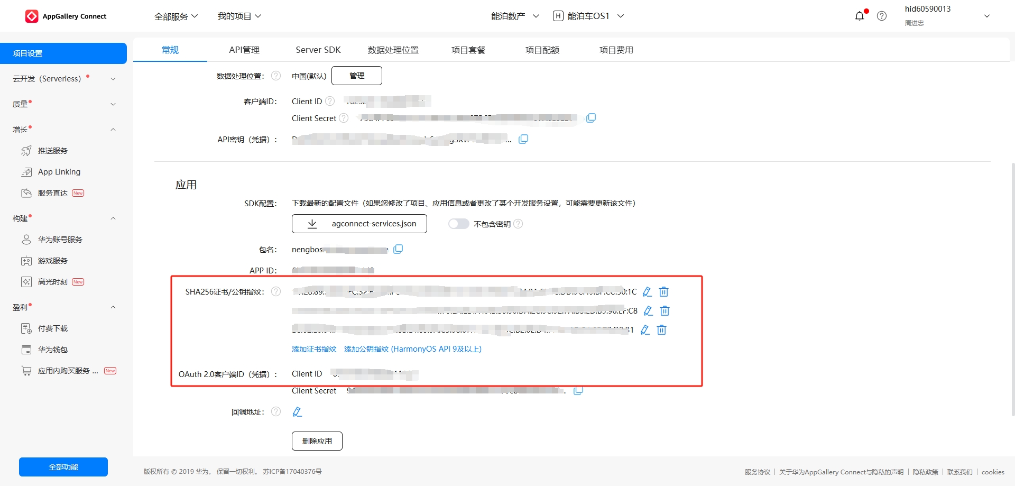The width and height of the screenshot is (1015, 486).
Task: Open the 能泊数产 project selector
Action: tap(515, 16)
